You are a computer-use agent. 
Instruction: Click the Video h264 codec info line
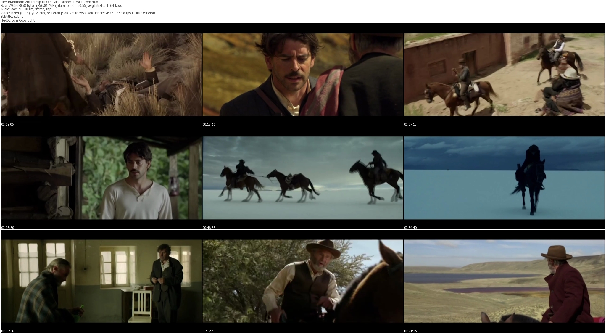click(x=78, y=13)
